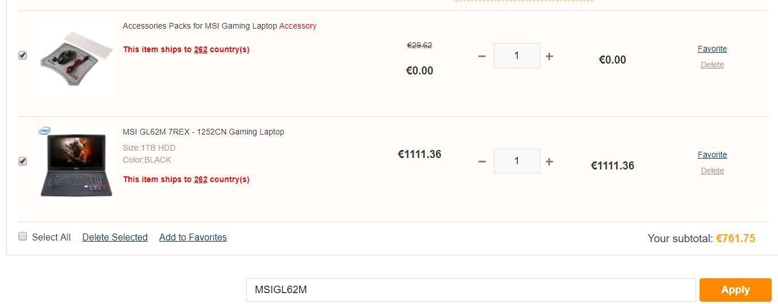The image size is (778, 304).
Task: Tick the Select All checkbox
Action: click(23, 236)
